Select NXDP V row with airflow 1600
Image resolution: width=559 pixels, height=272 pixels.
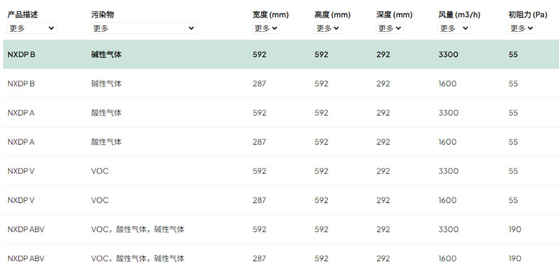[x=281, y=201]
